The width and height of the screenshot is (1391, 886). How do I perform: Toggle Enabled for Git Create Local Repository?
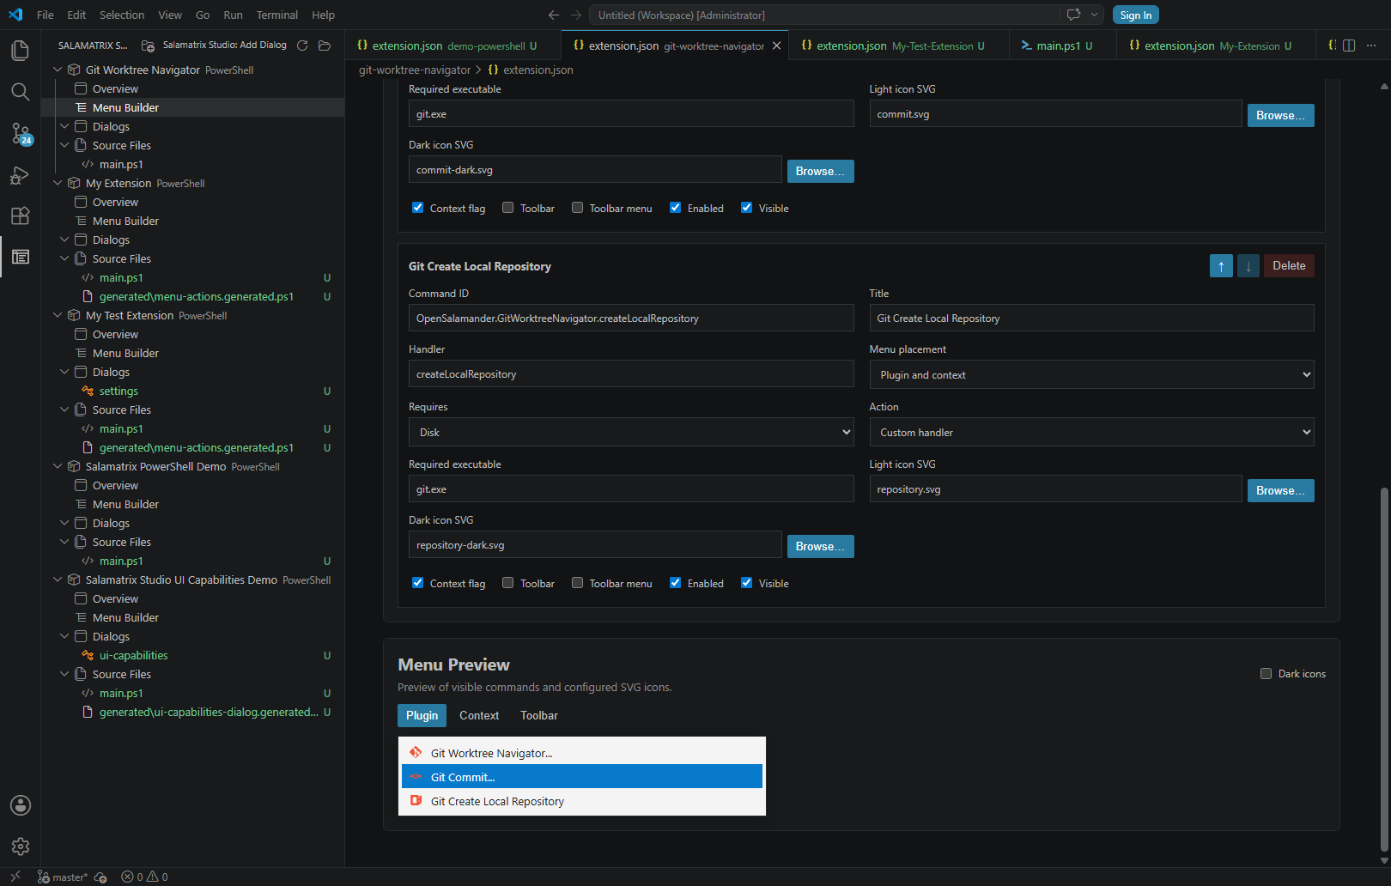[676, 583]
